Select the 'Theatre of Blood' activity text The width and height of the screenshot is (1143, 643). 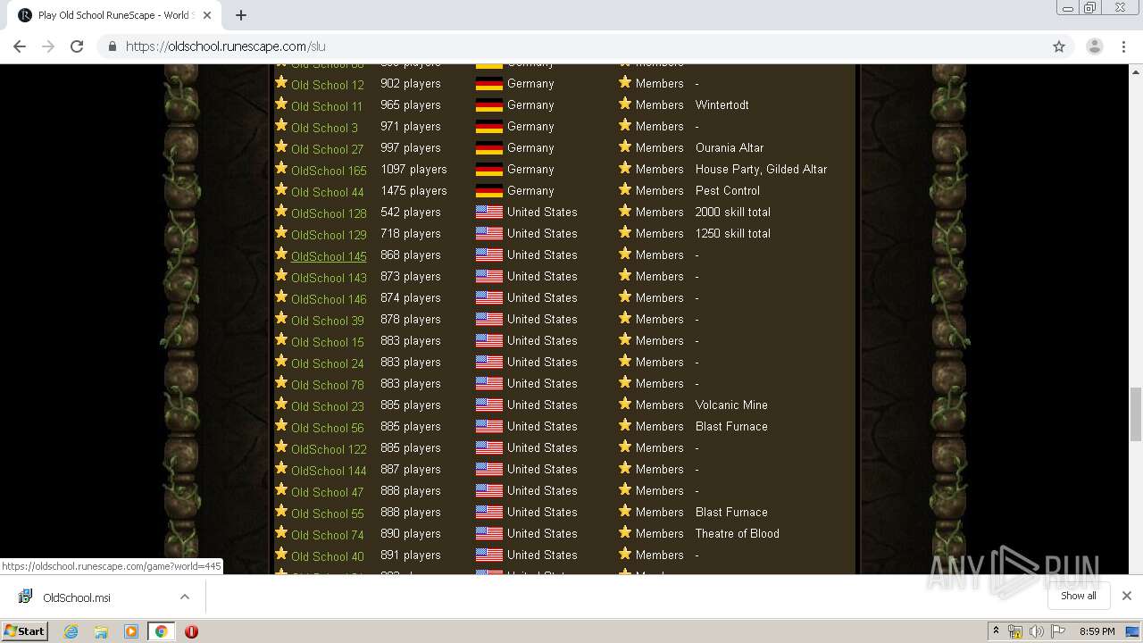tap(738, 533)
